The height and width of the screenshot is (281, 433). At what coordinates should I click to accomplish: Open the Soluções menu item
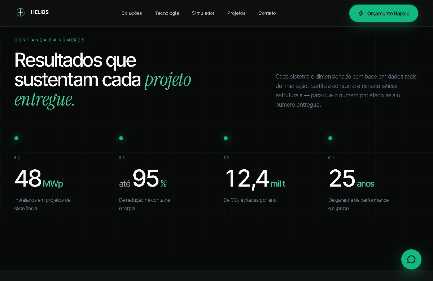coord(132,13)
